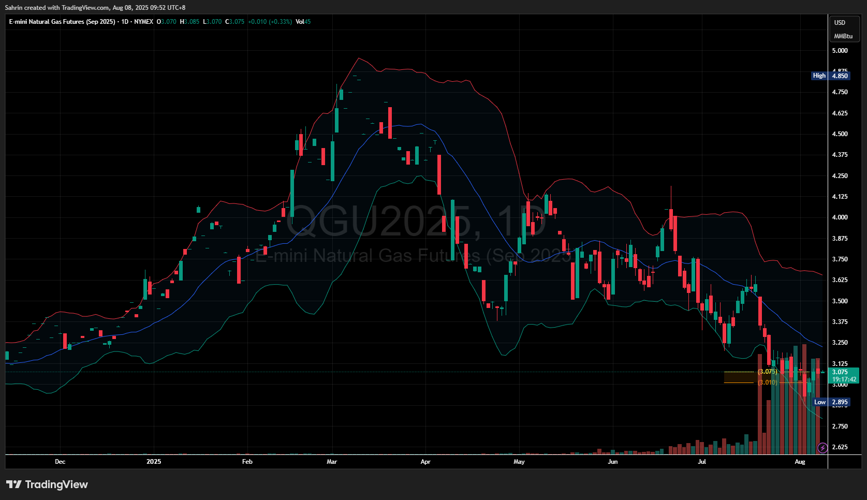Click the 4.625 price axis label
This screenshot has width=867, height=500.
click(840, 113)
